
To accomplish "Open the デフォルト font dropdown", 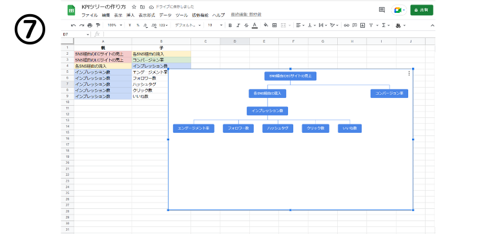I will click(188, 25).
